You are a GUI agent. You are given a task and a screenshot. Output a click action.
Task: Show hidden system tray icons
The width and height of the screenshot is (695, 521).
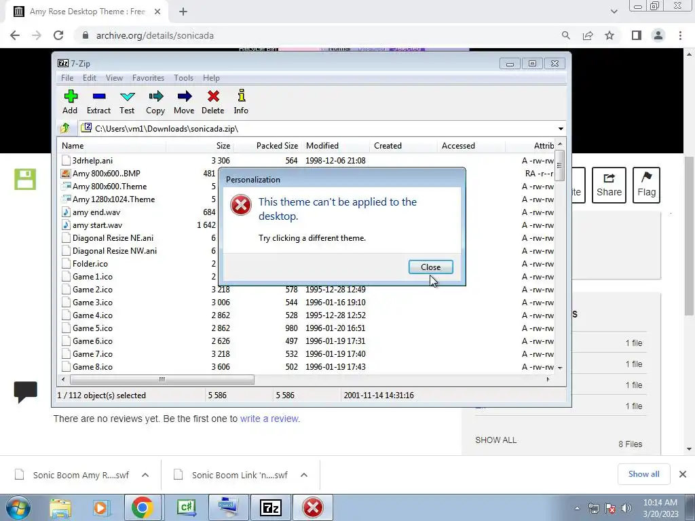point(577,508)
